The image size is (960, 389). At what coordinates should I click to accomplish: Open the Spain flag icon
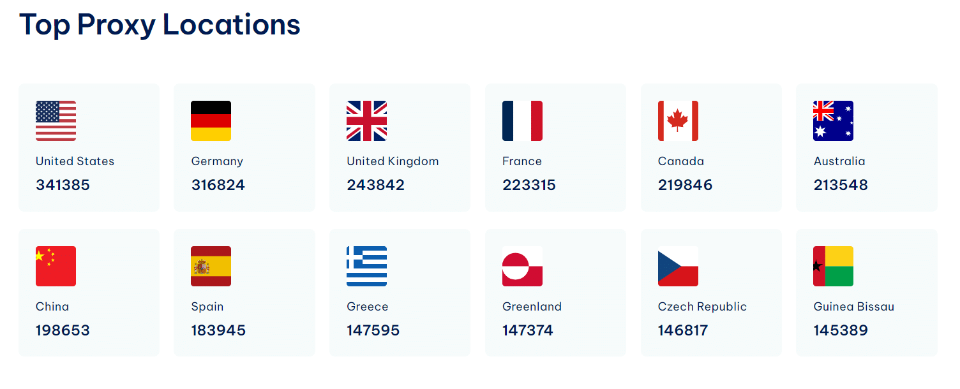(211, 266)
